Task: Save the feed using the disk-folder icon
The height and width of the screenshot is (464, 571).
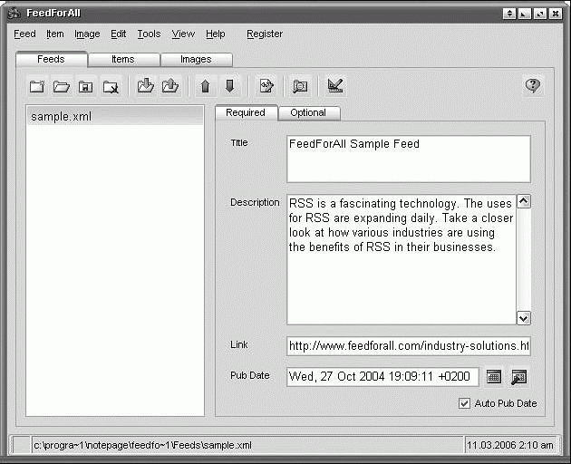Action: [85, 87]
